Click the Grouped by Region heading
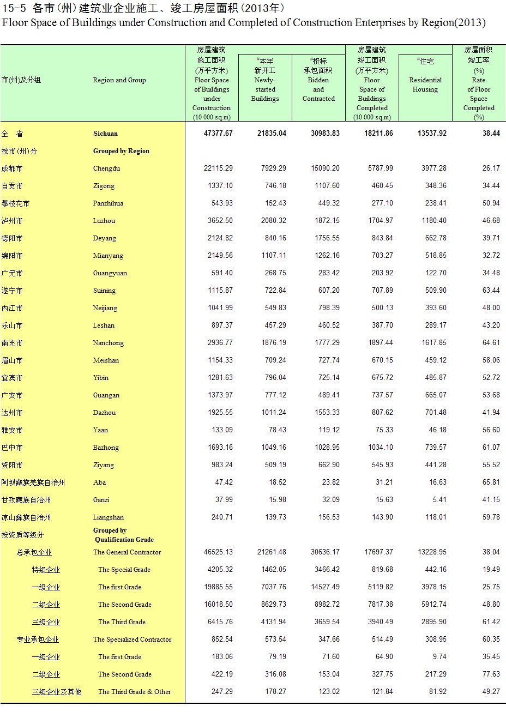 pos(121,151)
